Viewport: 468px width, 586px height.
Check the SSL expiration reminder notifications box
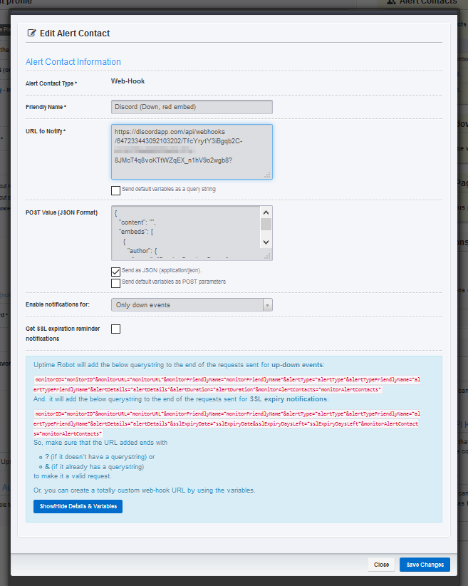pyautogui.click(x=116, y=329)
